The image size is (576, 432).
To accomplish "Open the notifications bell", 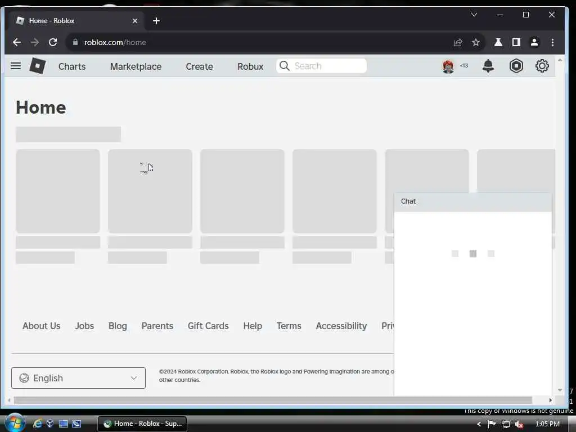I will coord(488,66).
